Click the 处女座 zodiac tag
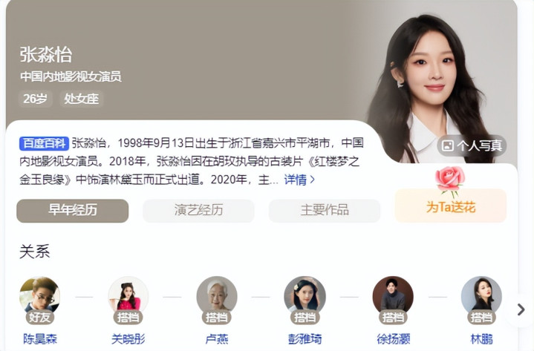 (x=82, y=99)
